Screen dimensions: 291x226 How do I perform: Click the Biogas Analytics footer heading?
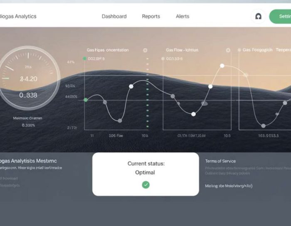click(x=28, y=160)
